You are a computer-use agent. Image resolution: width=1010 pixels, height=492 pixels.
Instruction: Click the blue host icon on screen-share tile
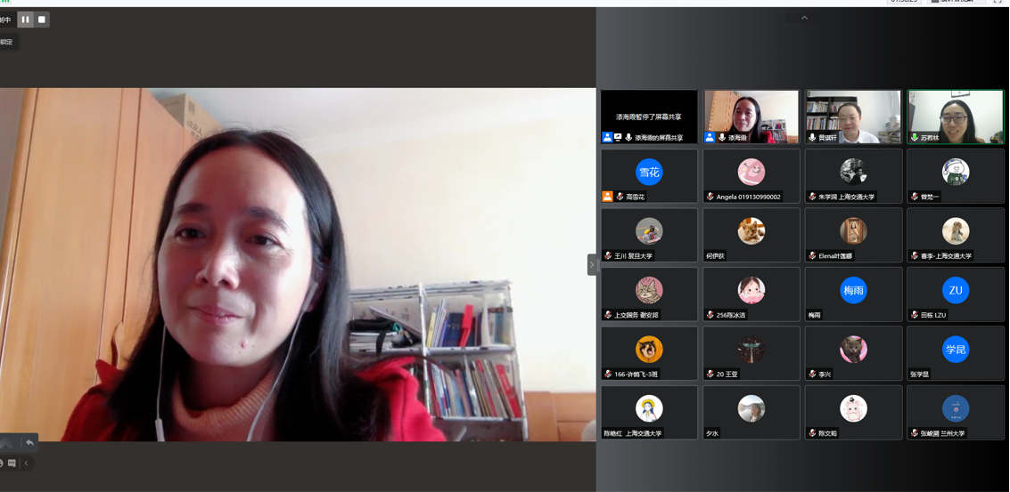pyautogui.click(x=607, y=137)
